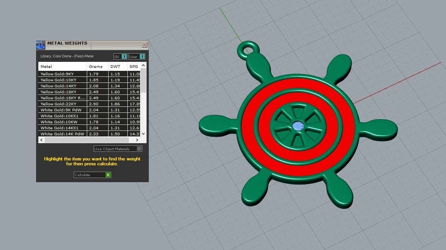Screen dimensions: 446x250
Task: Toggle the GV library switch
Action: tap(120, 57)
